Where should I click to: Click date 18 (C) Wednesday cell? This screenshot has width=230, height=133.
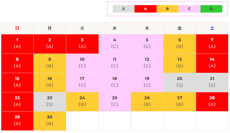pos(115,83)
